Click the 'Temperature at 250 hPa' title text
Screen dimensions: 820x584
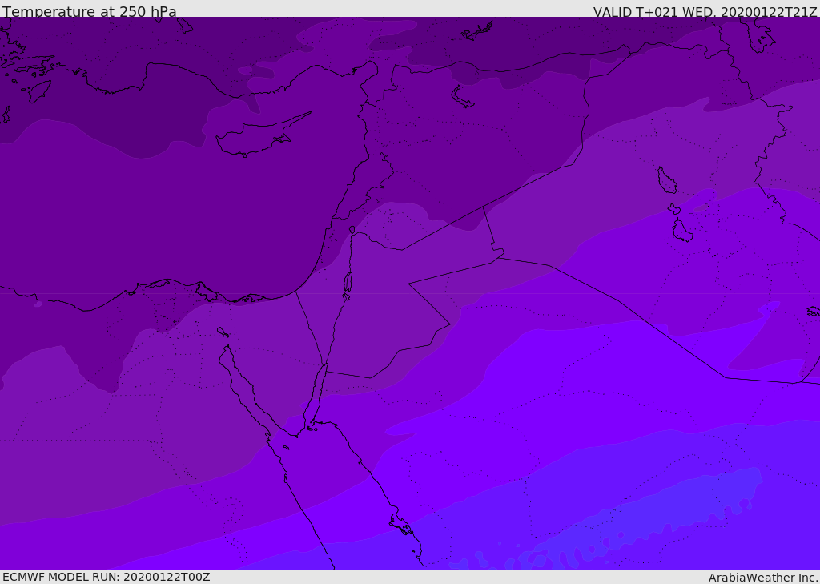(89, 11)
